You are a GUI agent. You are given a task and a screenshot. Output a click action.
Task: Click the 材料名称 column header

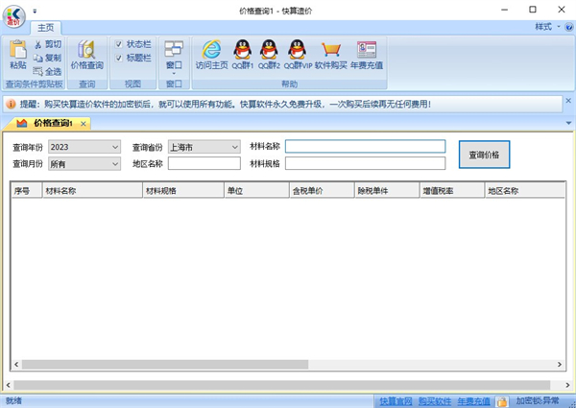point(92,191)
